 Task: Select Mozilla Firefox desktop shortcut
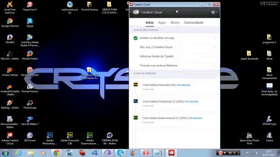(x=30, y=55)
